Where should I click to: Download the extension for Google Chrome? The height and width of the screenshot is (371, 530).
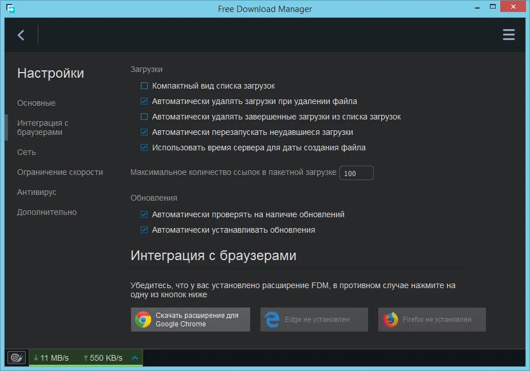coord(190,320)
